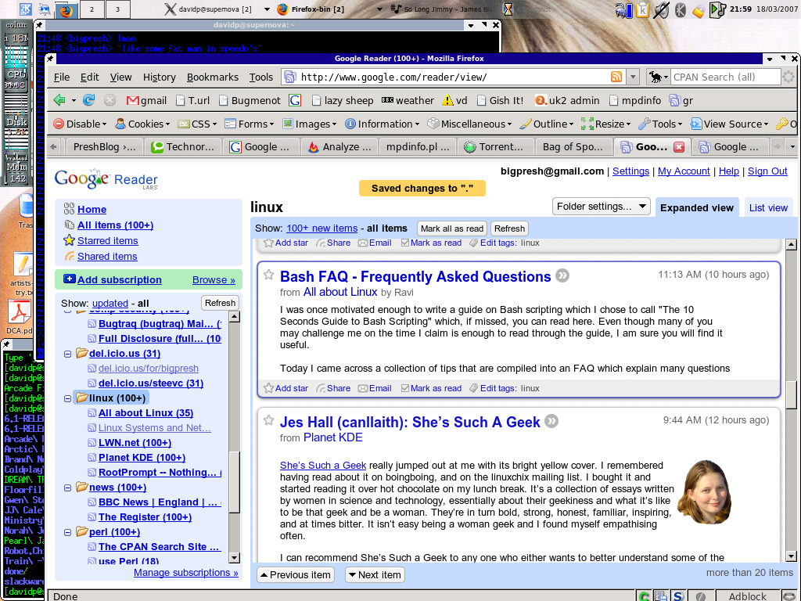The width and height of the screenshot is (801, 601).
Task: Open Jes Hall original page arrow icon
Action: click(551, 421)
